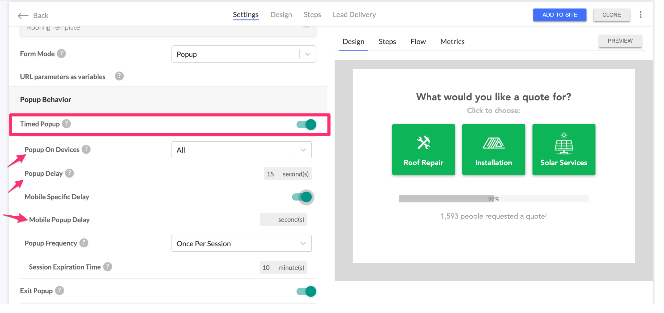
Task: Open help tooltip for Popup On Devices
Action: [x=86, y=150]
